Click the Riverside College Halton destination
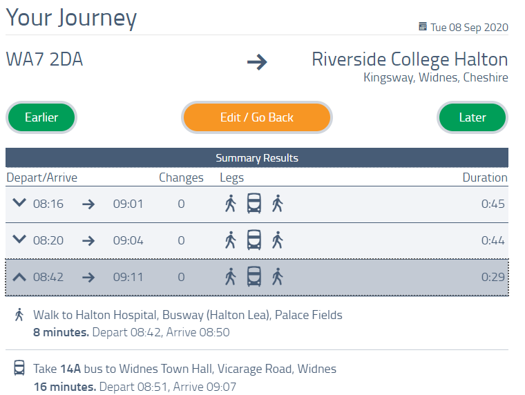 point(410,59)
